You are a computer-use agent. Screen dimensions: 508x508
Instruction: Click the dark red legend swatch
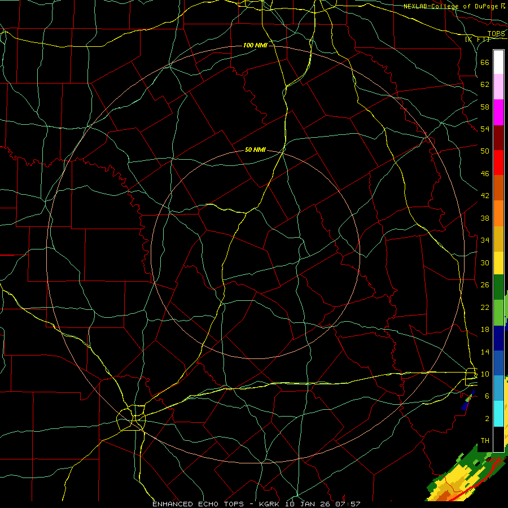point(498,138)
